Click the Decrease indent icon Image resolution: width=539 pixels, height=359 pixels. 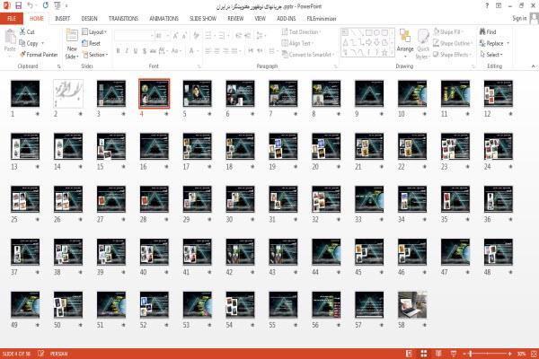click(239, 36)
